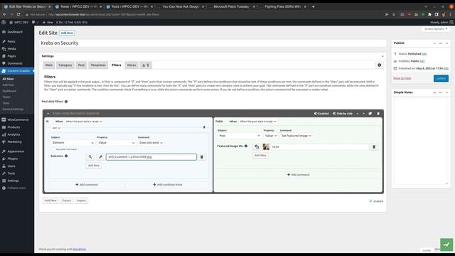This screenshot has height=256, width=455.
Task: Click the featured image thumbnail preview
Action: pos(266,147)
